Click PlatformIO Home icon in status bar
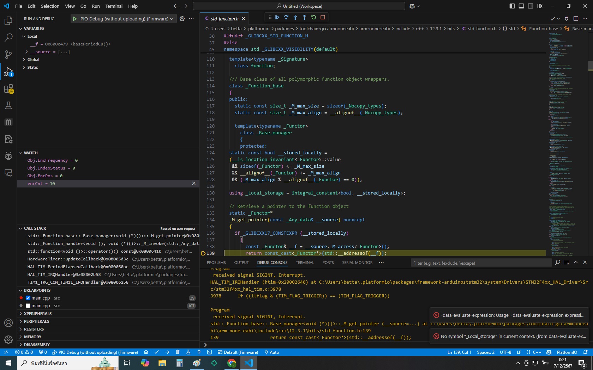 (x=146, y=352)
